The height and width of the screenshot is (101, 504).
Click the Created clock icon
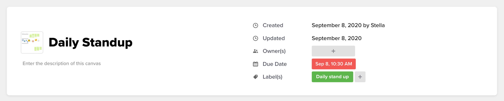coord(256,25)
